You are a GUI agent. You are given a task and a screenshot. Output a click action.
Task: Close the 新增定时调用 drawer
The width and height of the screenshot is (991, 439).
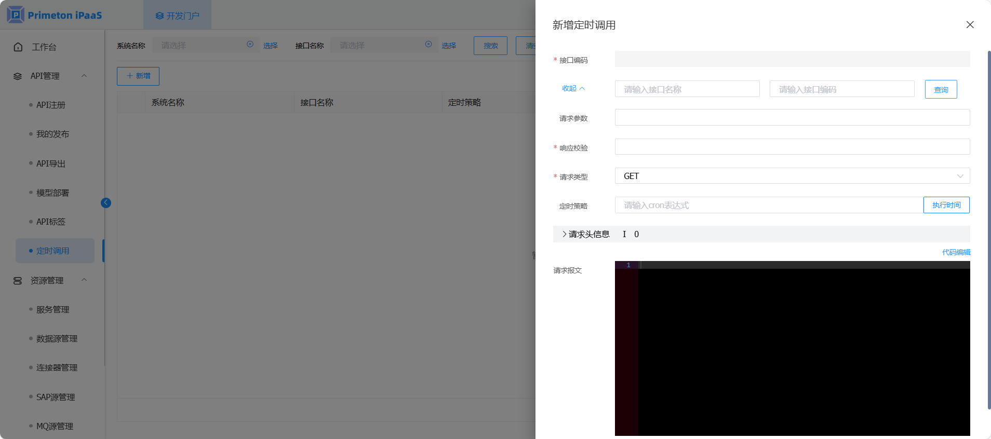click(x=970, y=25)
